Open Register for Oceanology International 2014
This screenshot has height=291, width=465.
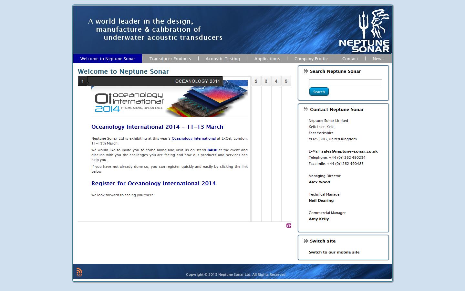pos(153,183)
